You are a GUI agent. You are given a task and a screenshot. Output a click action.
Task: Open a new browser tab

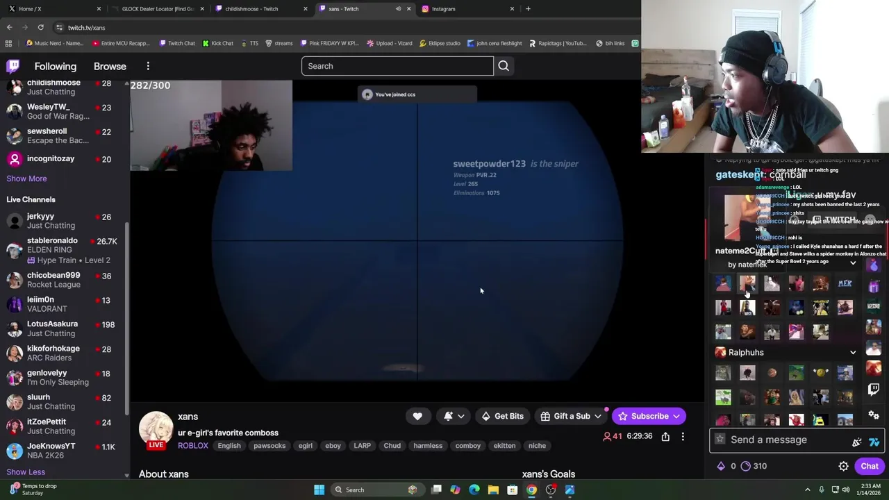point(528,9)
